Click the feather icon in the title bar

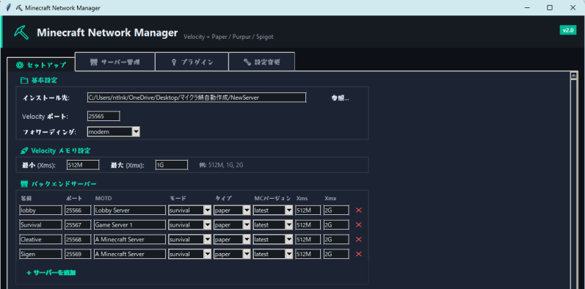tap(9, 8)
